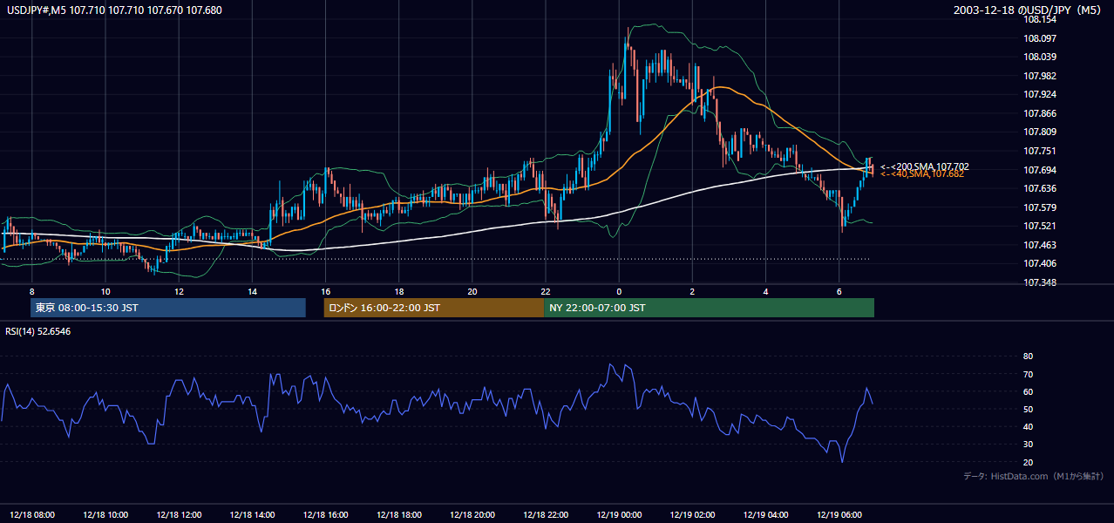Click hour tick '8' under price chart
The height and width of the screenshot is (523, 1114).
pyautogui.click(x=32, y=291)
